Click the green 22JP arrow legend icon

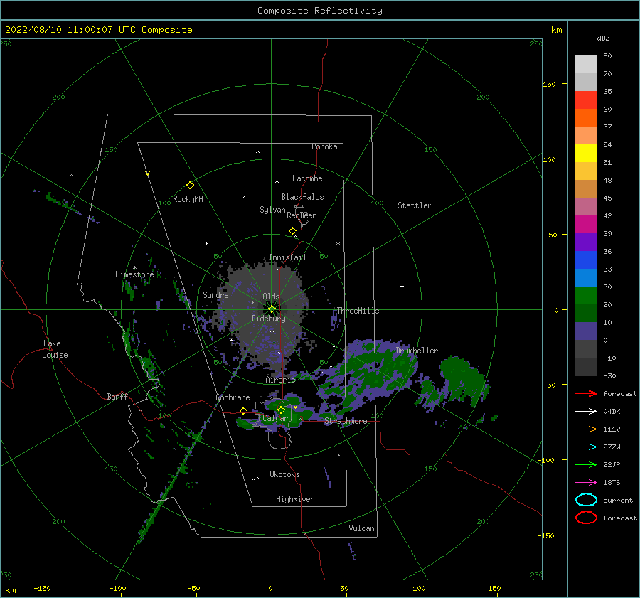point(586,464)
